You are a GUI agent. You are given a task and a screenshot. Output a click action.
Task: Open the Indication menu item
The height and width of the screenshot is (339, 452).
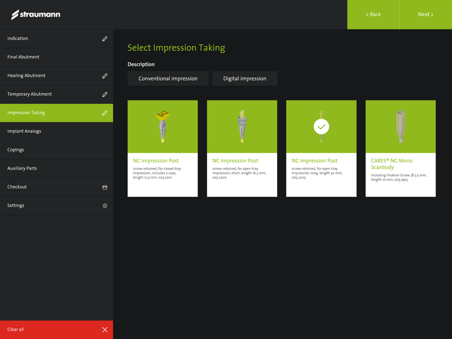[56, 38]
